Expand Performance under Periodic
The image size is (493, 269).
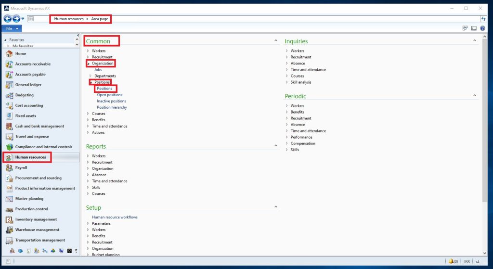click(x=287, y=137)
